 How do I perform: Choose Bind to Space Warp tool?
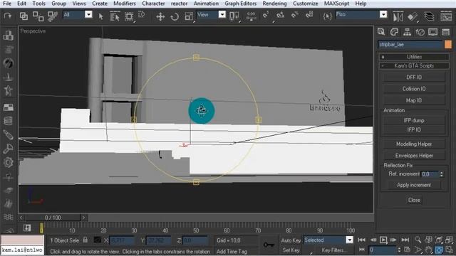tap(53, 16)
